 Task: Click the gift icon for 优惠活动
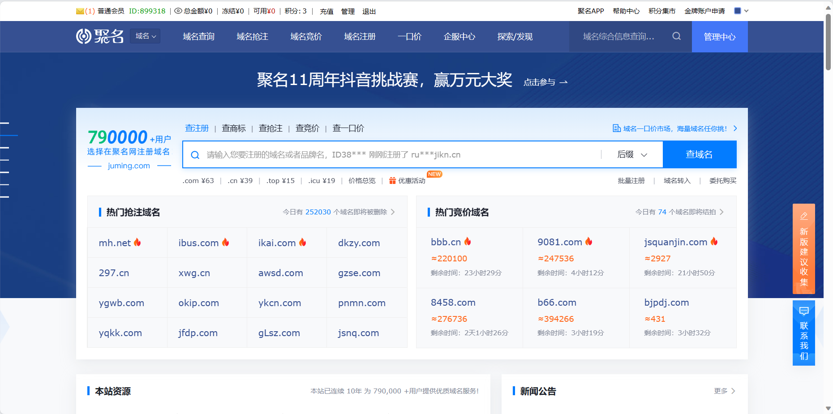(392, 180)
